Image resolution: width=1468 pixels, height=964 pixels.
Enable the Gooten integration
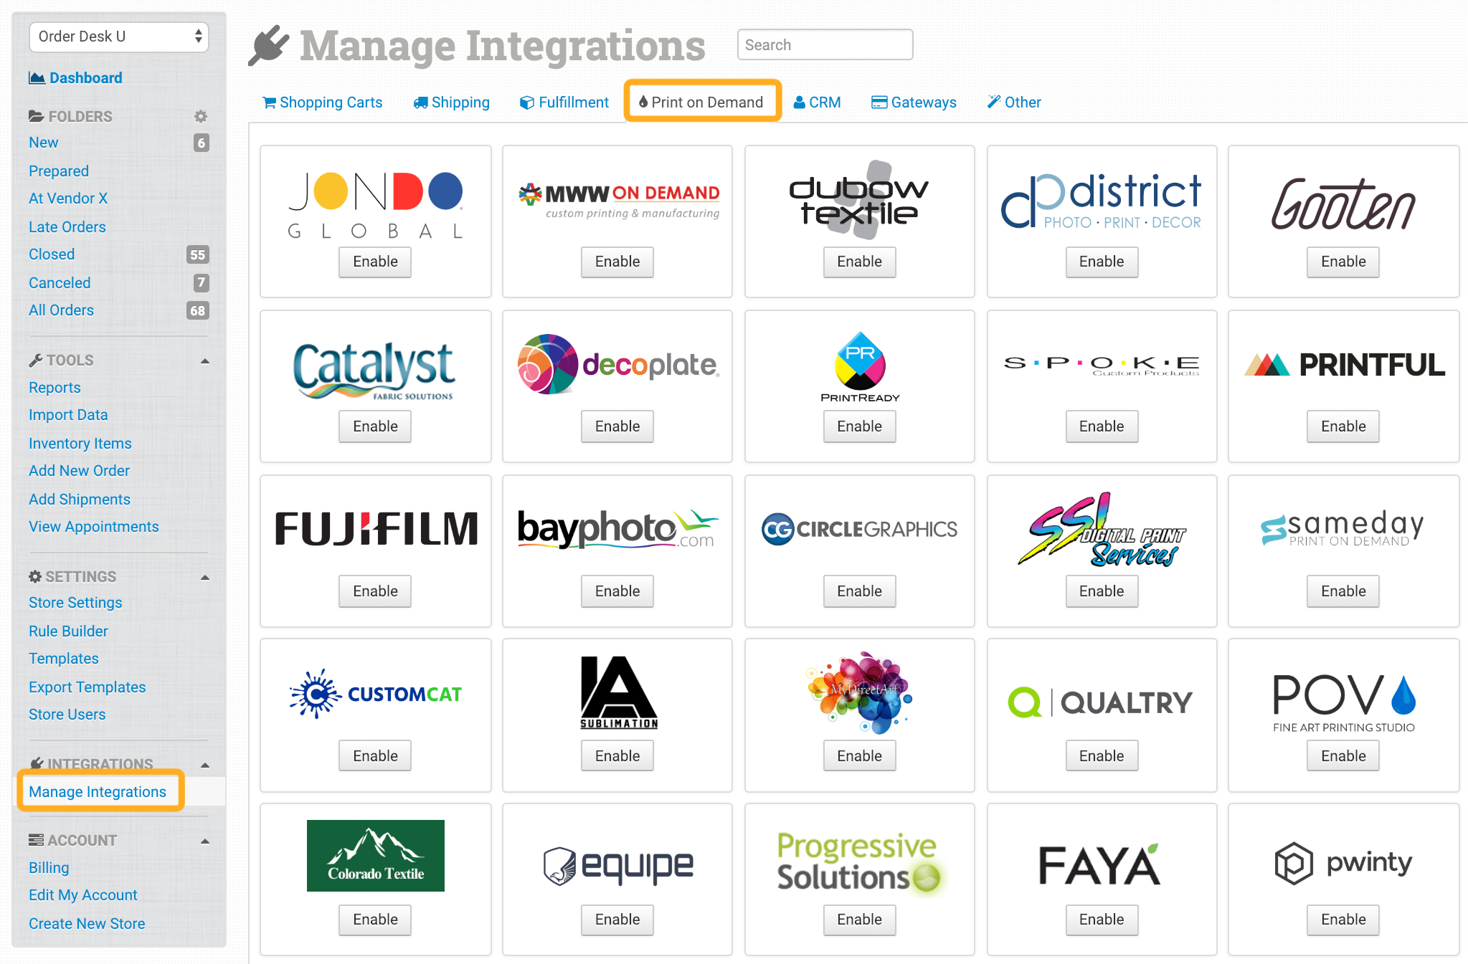tap(1342, 262)
